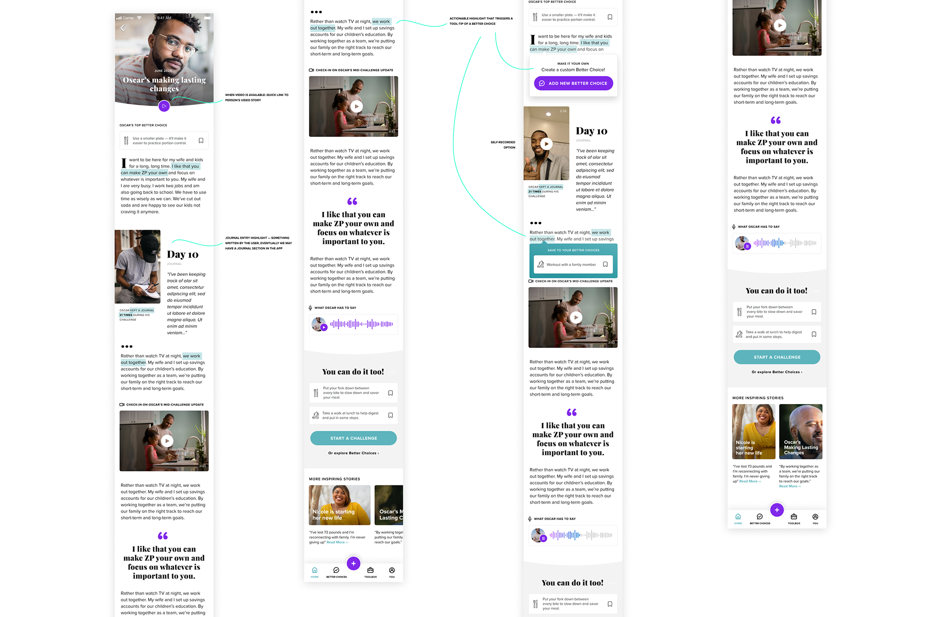Open Toolbox briefcase icon in rightmost phone's nav bar
This screenshot has height=617, width=935.
pos(794,517)
